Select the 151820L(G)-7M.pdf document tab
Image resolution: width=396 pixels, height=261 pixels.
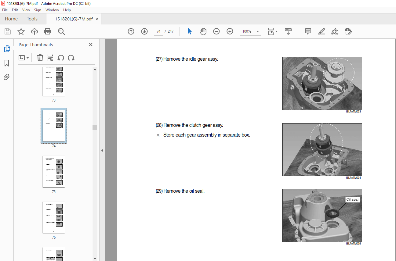74,19
